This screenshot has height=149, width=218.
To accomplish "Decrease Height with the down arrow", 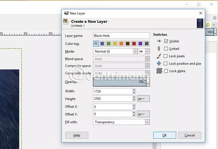I will [134, 100].
